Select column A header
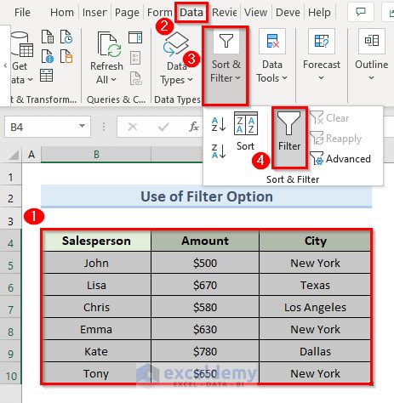 click(x=31, y=155)
